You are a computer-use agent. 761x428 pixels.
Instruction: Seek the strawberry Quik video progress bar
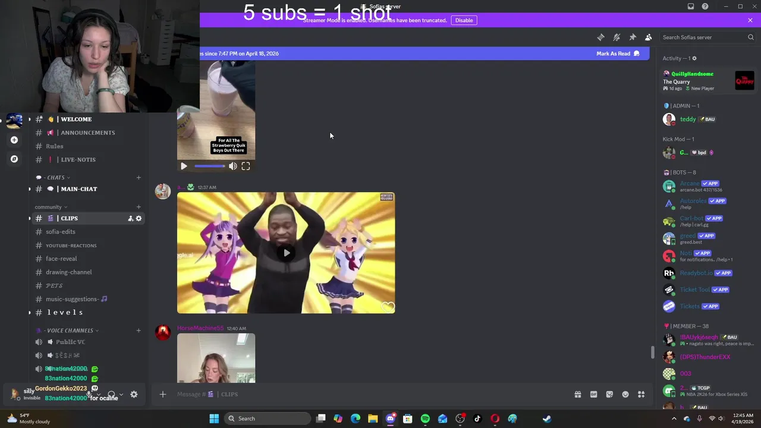coord(209,166)
